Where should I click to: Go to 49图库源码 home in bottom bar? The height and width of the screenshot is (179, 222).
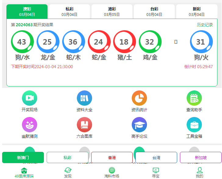click(x=24, y=173)
